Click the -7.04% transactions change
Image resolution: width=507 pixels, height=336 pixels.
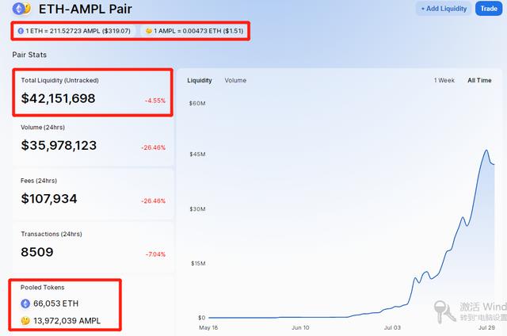(155, 254)
